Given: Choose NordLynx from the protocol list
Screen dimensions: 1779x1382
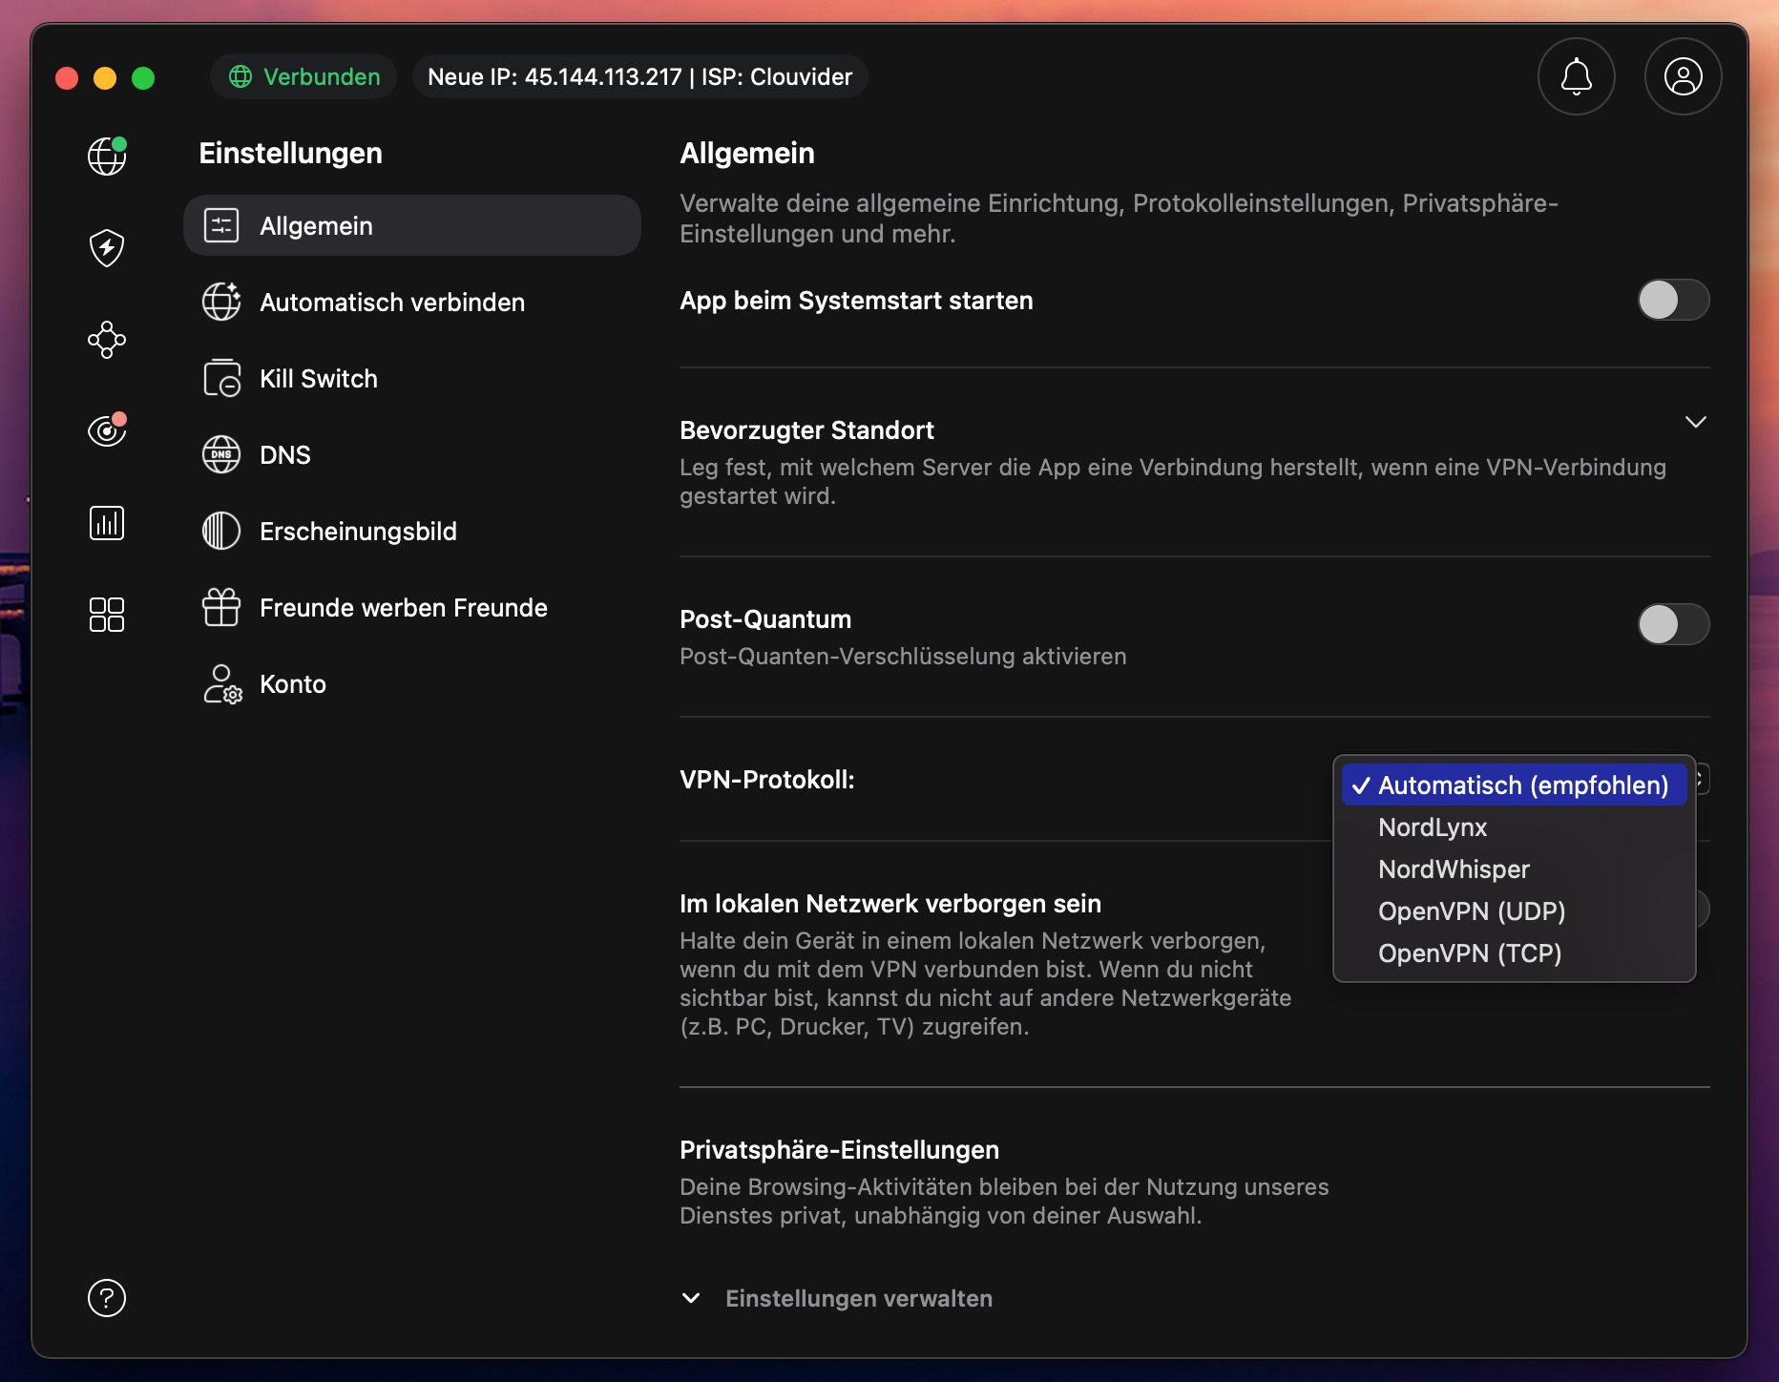Looking at the screenshot, I should click(x=1433, y=827).
